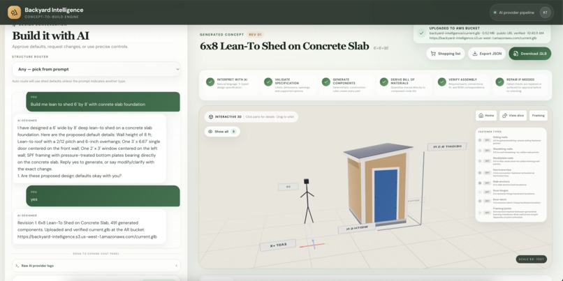Toggle Stud/plate nails fasteners on
This screenshot has width=563, height=281.
(488, 161)
